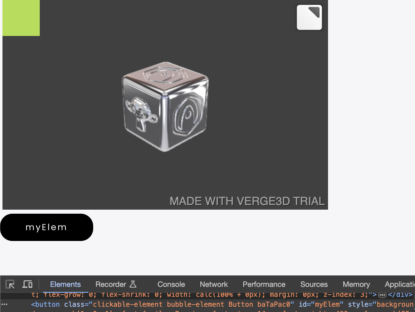Open the Application tab

400,284
